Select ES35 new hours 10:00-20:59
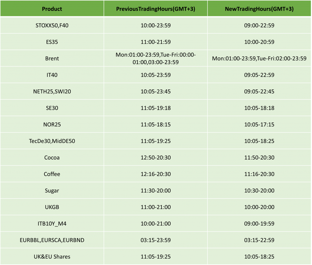This screenshot has width=312, height=265. pyautogui.click(x=259, y=42)
